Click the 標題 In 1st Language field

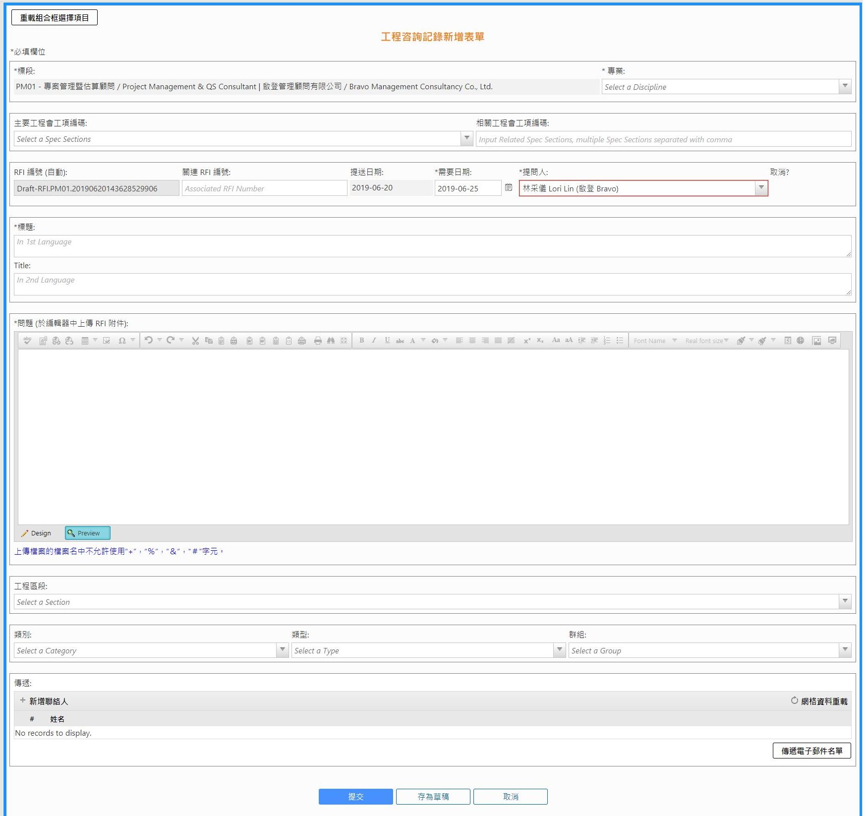click(x=432, y=246)
